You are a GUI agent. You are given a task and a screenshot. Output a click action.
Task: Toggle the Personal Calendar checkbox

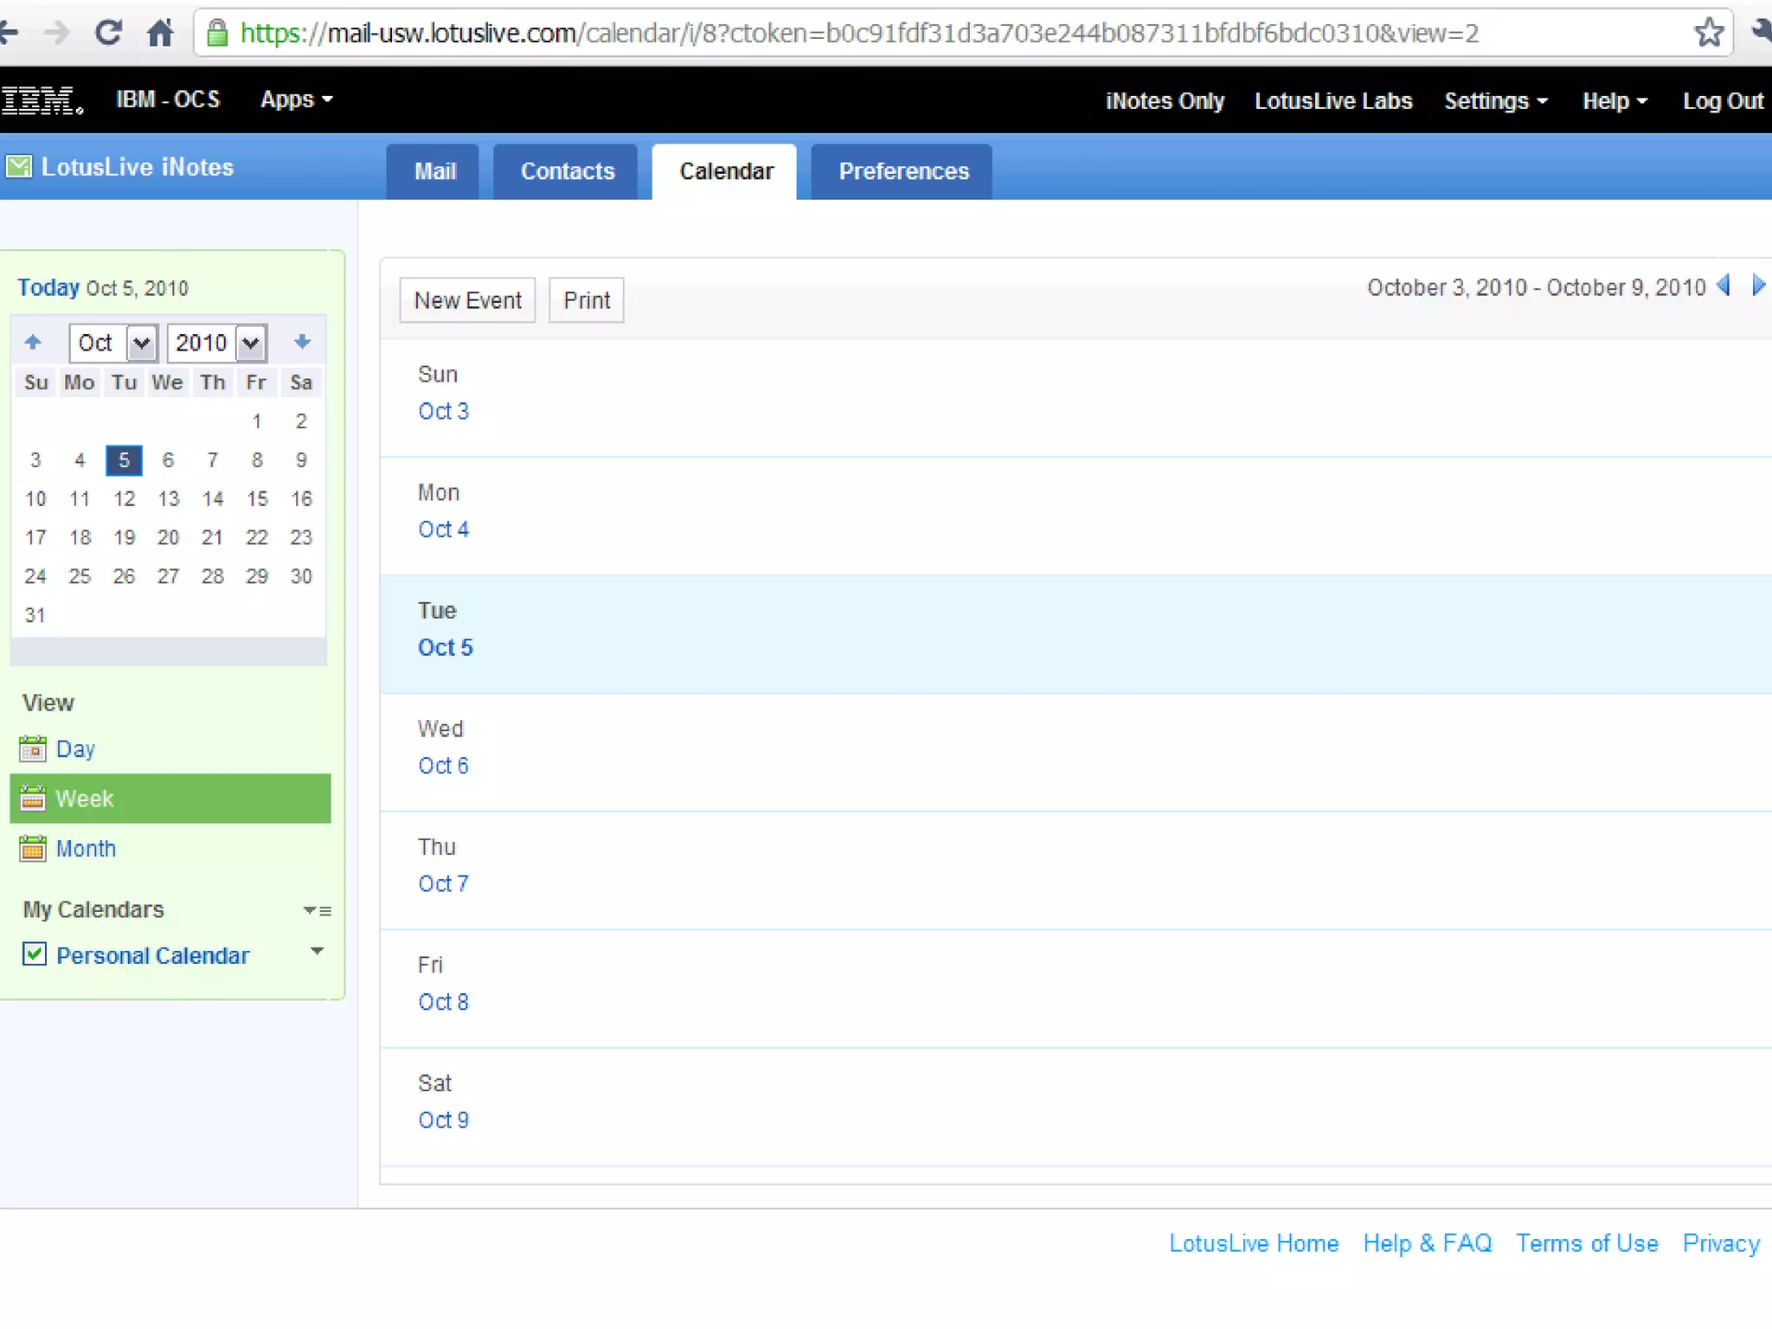[x=34, y=953]
